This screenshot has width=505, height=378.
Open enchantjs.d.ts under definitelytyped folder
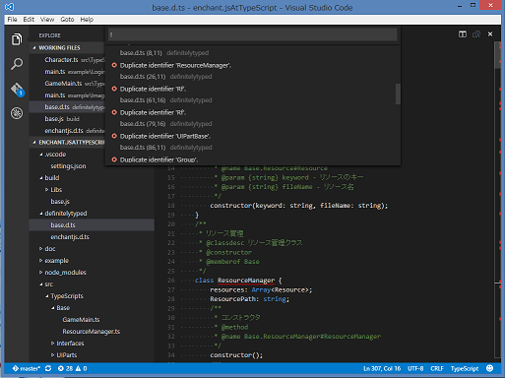pos(70,237)
